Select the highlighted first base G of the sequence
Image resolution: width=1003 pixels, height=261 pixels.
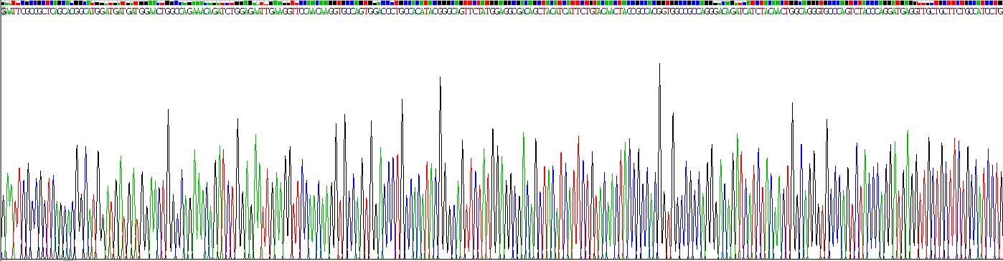(3, 12)
